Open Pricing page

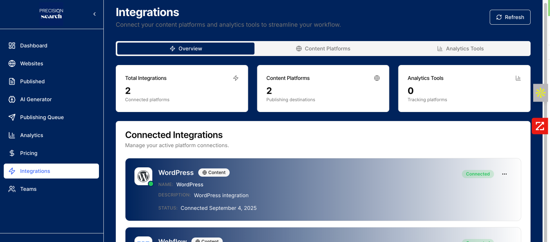51,153
